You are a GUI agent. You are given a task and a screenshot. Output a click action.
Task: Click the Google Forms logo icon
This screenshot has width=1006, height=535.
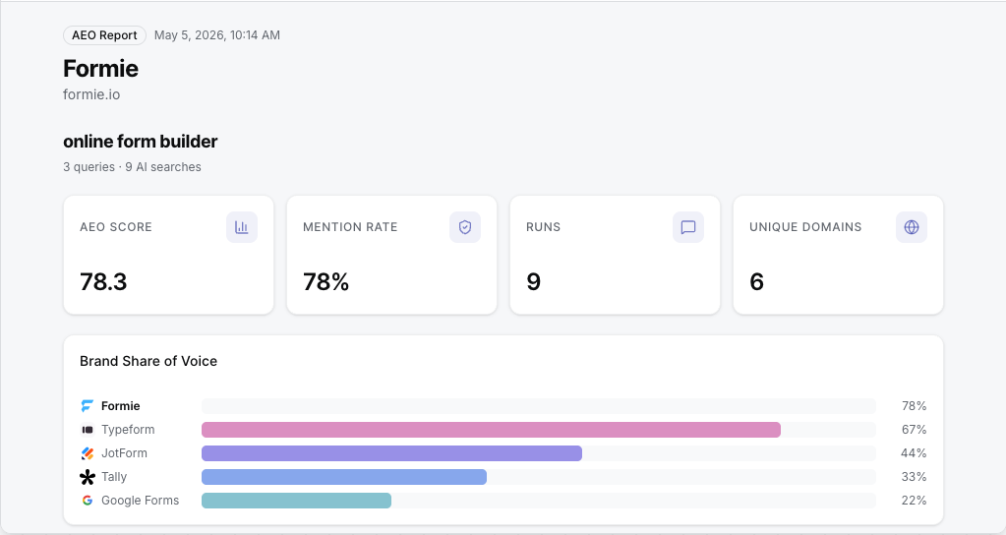[88, 501]
